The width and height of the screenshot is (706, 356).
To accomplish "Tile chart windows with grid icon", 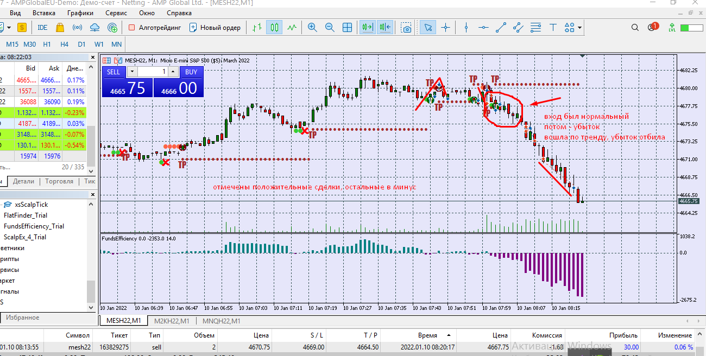I will point(348,27).
